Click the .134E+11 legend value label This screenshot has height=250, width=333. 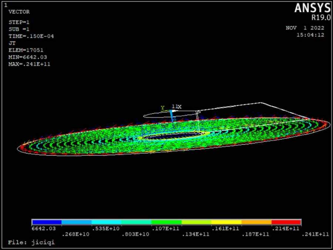(196, 234)
